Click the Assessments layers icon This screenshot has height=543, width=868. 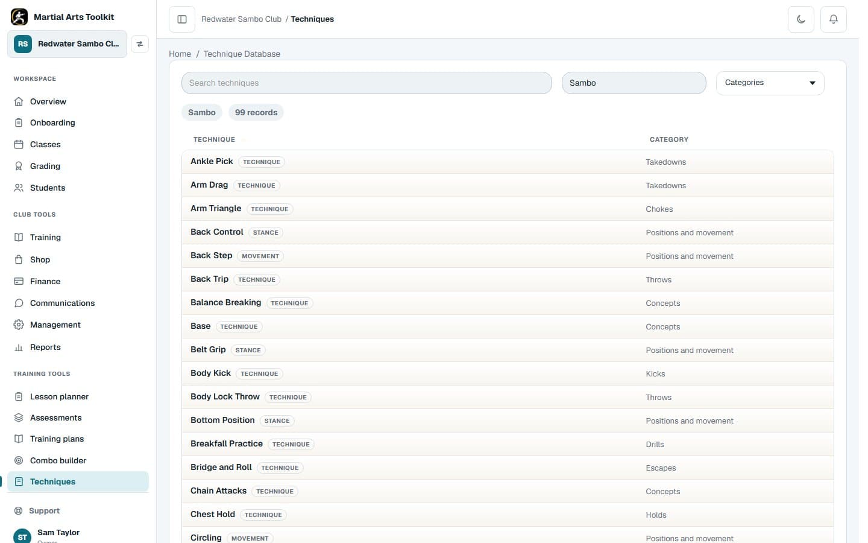pyautogui.click(x=19, y=418)
